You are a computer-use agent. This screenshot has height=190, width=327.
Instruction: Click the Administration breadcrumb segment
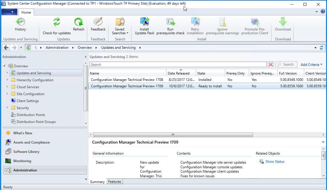pyautogui.click(x=57, y=48)
